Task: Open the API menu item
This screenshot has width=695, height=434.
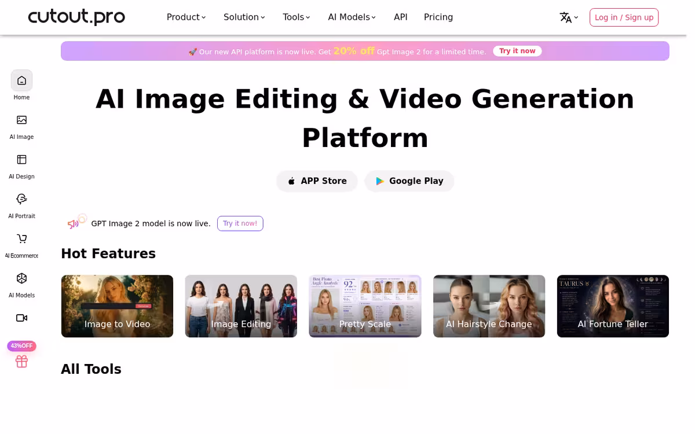Action: pos(400,17)
